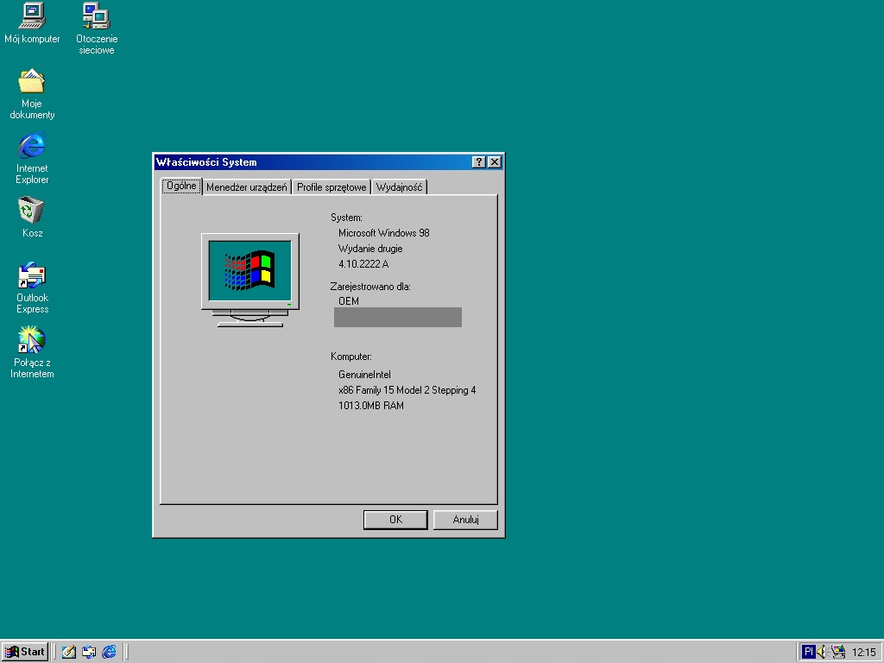Click the "Microsoft Windows 98" text
884x663 pixels.
pos(384,233)
